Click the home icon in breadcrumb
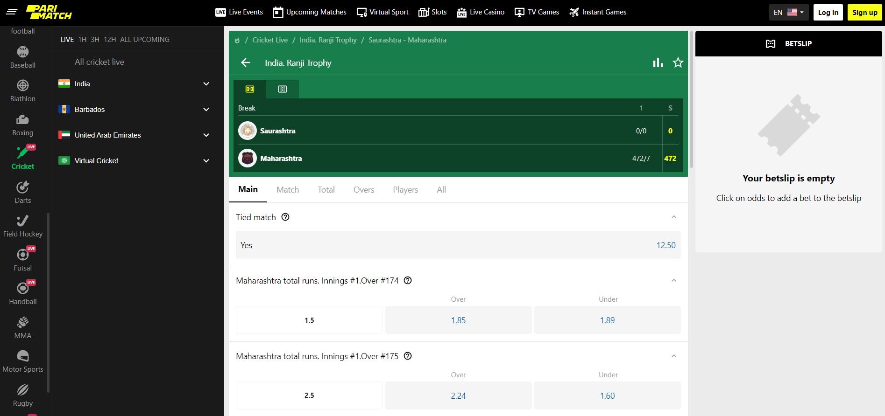Screen dimensions: 885x416 pos(237,40)
